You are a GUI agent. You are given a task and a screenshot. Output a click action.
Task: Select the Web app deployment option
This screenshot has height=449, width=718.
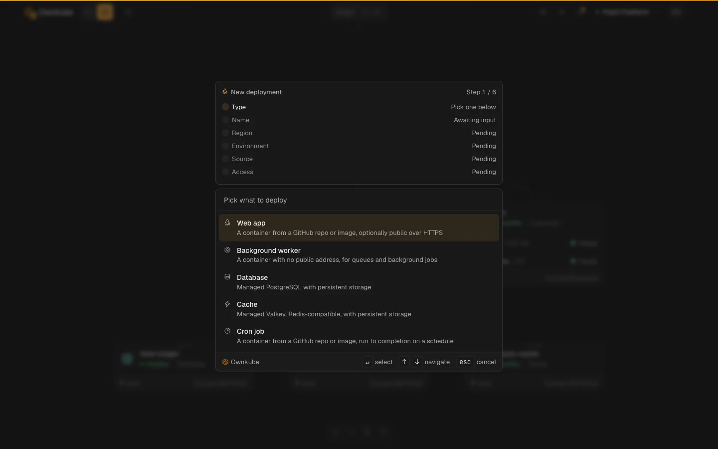coord(359,227)
